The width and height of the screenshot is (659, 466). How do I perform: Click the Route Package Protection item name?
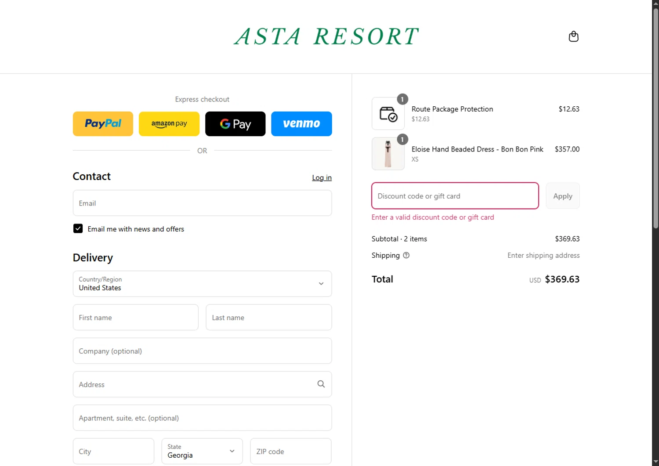click(x=452, y=109)
